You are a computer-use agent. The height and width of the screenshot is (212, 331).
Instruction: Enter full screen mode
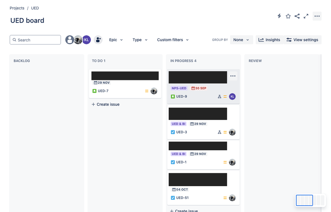coord(306,16)
